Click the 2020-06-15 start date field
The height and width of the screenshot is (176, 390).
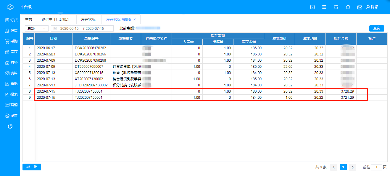tap(69, 28)
